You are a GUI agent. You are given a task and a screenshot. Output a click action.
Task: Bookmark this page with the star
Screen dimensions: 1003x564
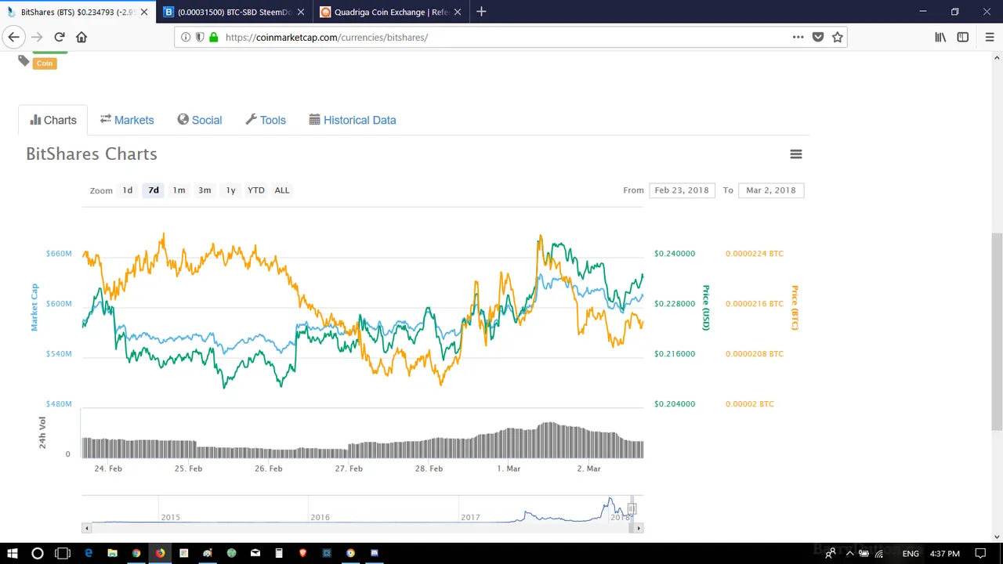click(838, 37)
